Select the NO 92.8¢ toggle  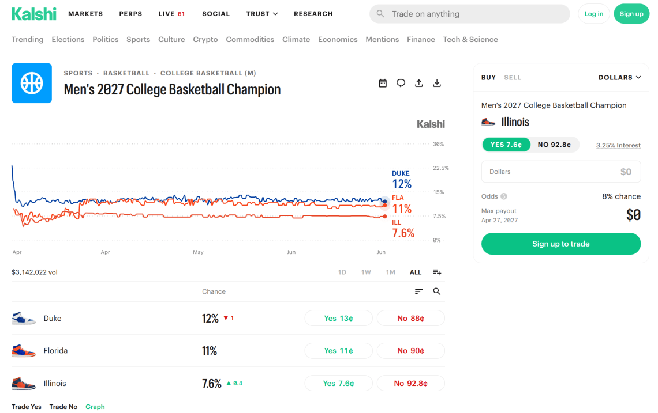[x=554, y=145]
